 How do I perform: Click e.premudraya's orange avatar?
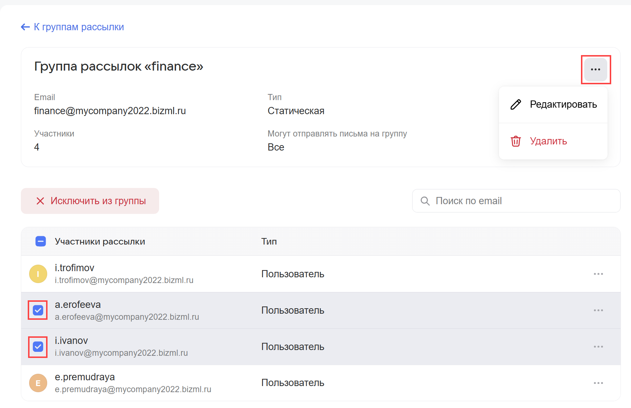tap(38, 383)
